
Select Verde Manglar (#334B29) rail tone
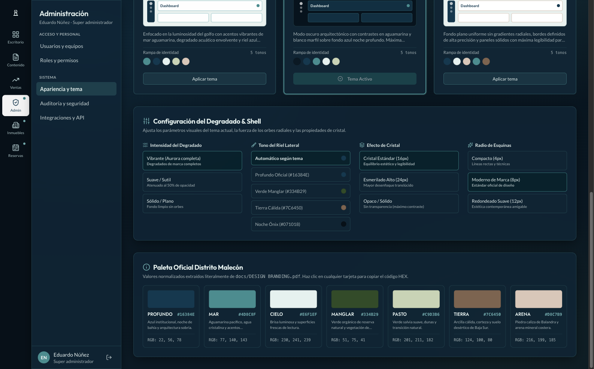[300, 191]
